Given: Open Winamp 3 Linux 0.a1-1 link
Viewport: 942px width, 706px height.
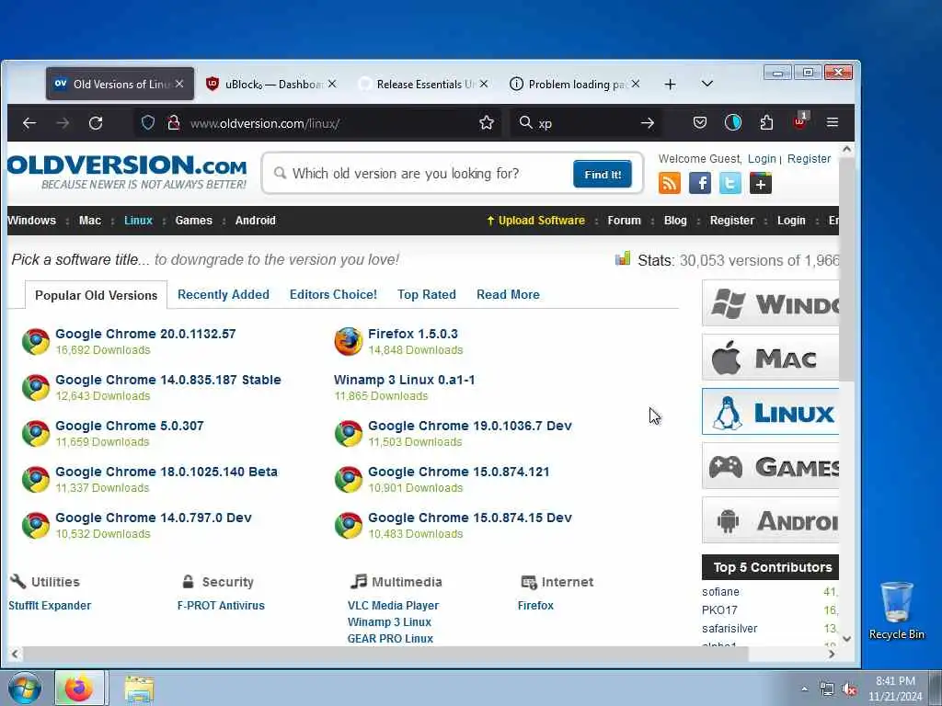Looking at the screenshot, I should pyautogui.click(x=405, y=380).
